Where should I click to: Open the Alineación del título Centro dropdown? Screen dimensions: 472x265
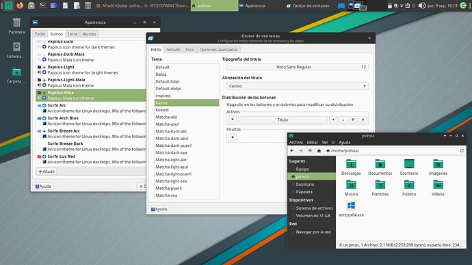(298, 86)
